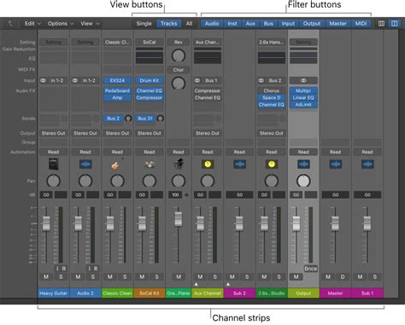405x325 pixels.
Task: Open the Read automation menu on Audio 2
Action: pos(85,152)
